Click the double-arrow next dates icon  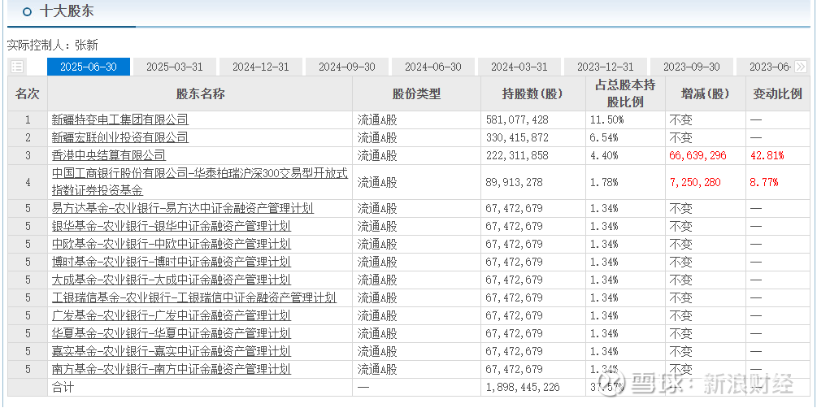tap(801, 67)
